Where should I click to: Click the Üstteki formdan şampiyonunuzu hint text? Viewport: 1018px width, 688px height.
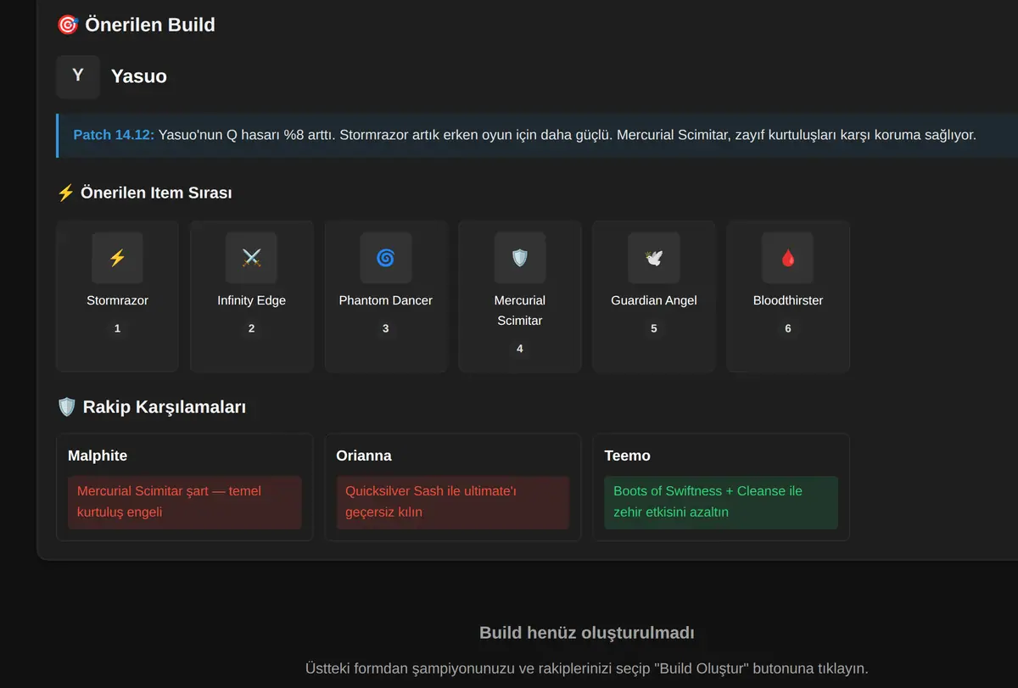[x=587, y=668]
